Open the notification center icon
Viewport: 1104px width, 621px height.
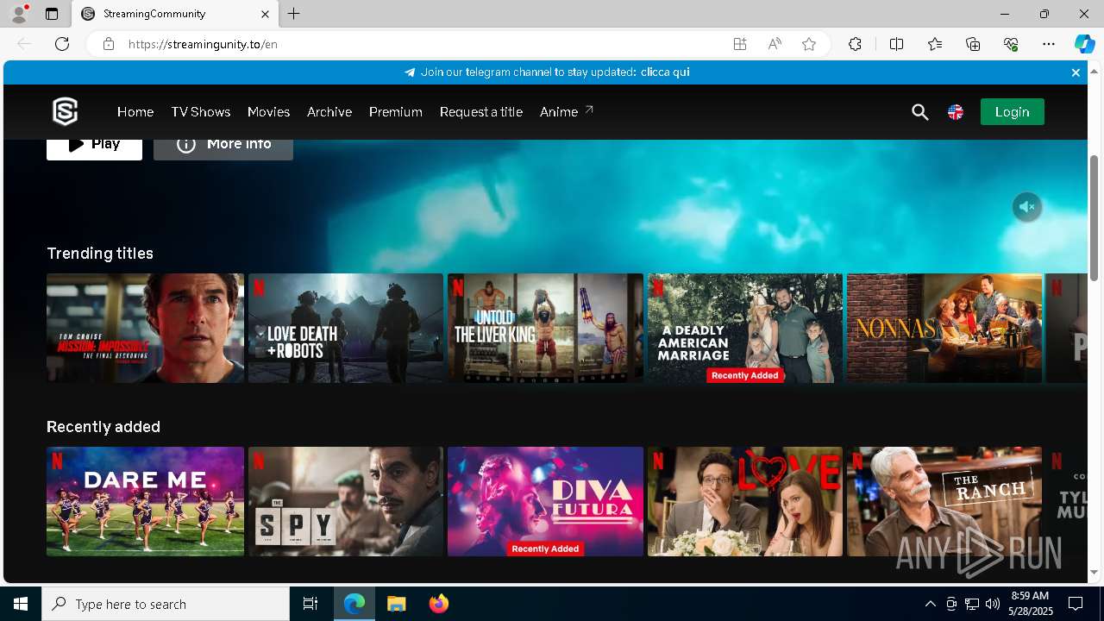tap(1076, 604)
